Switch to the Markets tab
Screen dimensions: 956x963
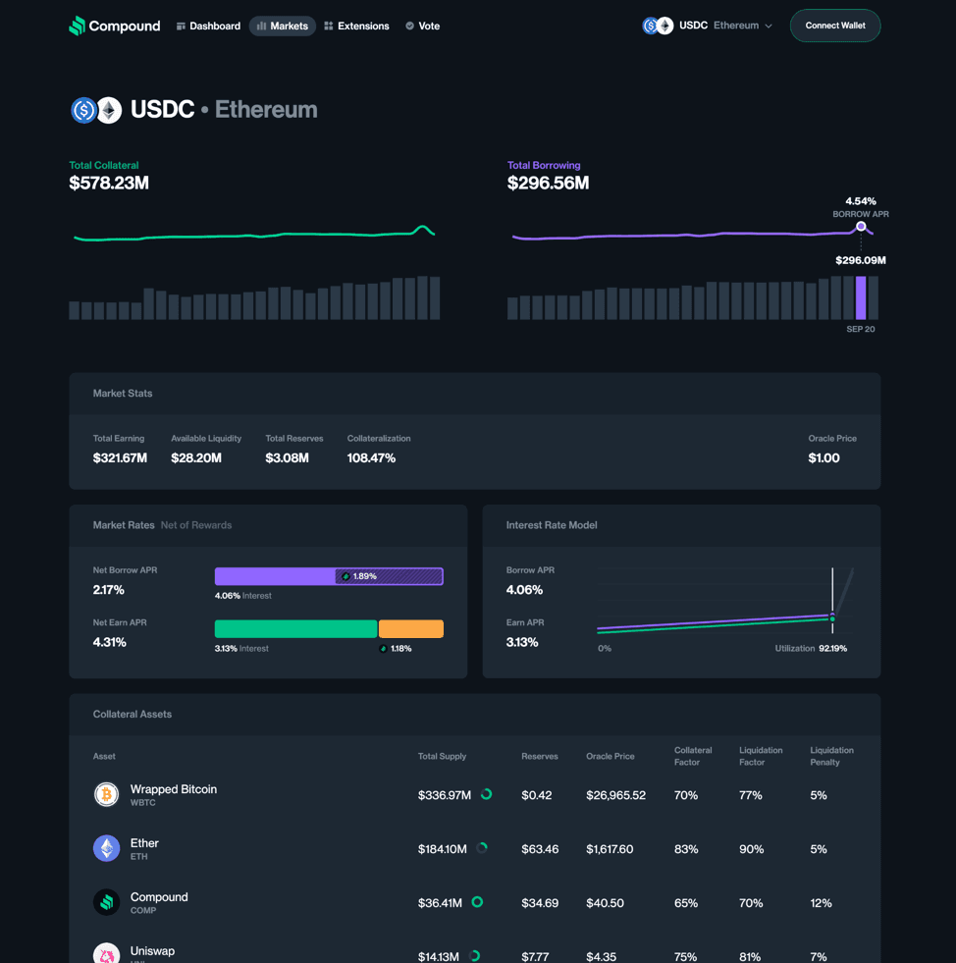click(x=282, y=27)
